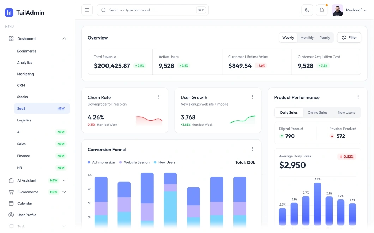374x233 pixels.
Task: Click the New Users legend dot
Action: (x=155, y=162)
